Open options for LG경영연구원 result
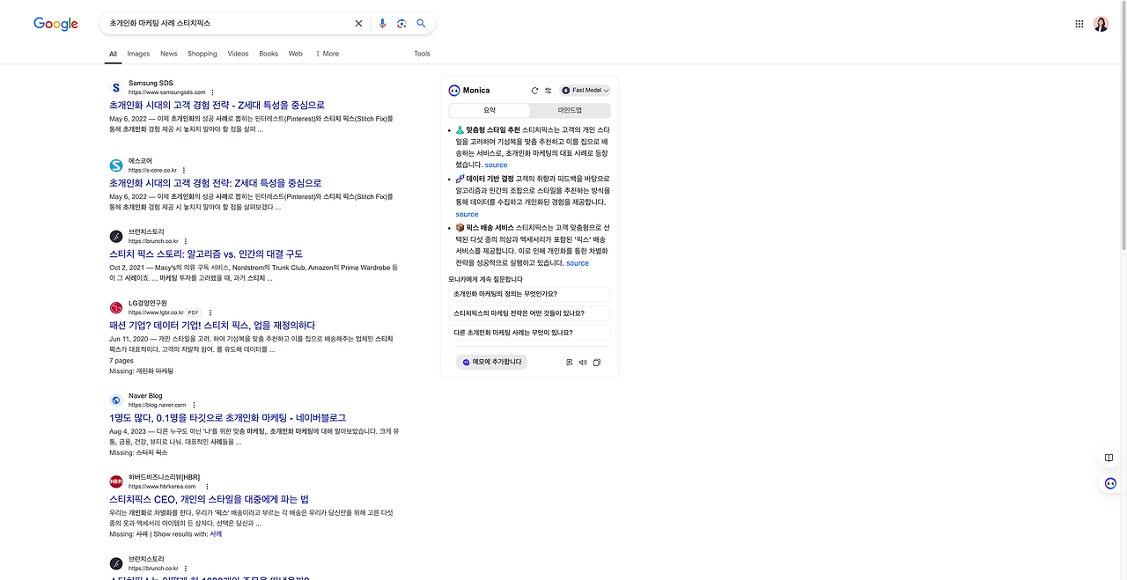 (x=210, y=312)
